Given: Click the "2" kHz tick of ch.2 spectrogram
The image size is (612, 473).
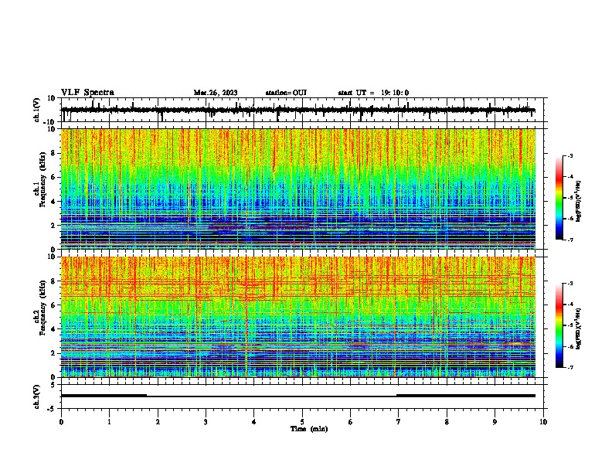Looking at the screenshot, I should [53, 353].
